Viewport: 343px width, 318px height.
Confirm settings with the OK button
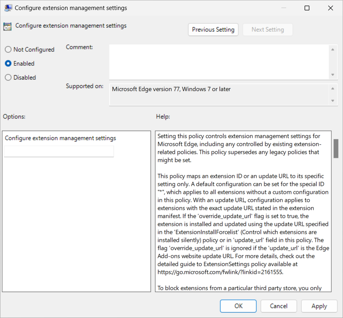tap(238, 306)
